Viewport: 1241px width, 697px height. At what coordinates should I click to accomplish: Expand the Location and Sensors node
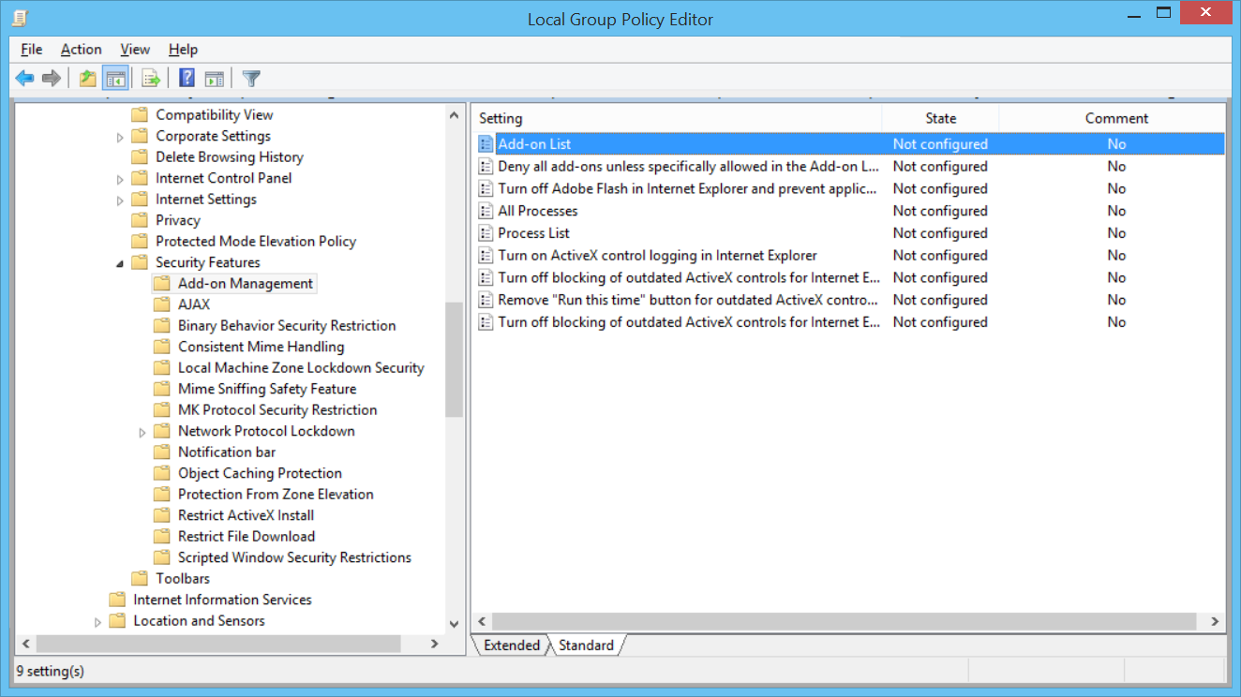point(97,620)
